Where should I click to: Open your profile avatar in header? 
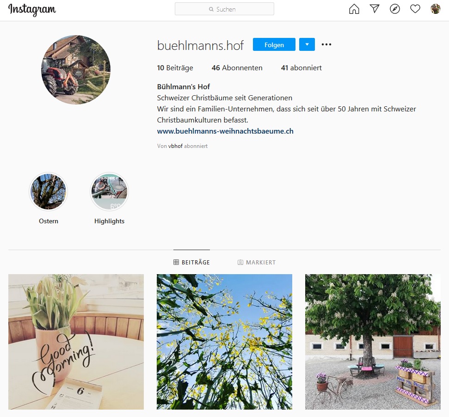[436, 9]
